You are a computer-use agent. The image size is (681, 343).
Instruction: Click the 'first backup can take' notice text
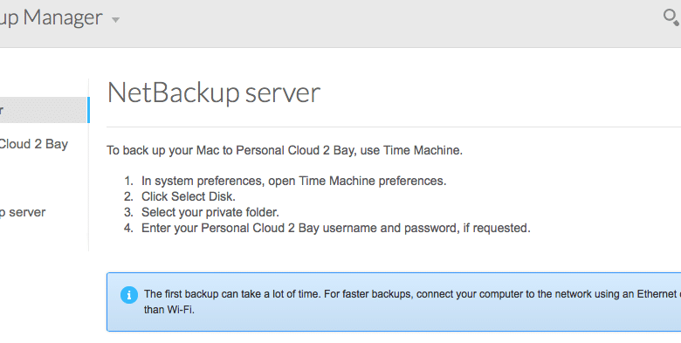412,294
